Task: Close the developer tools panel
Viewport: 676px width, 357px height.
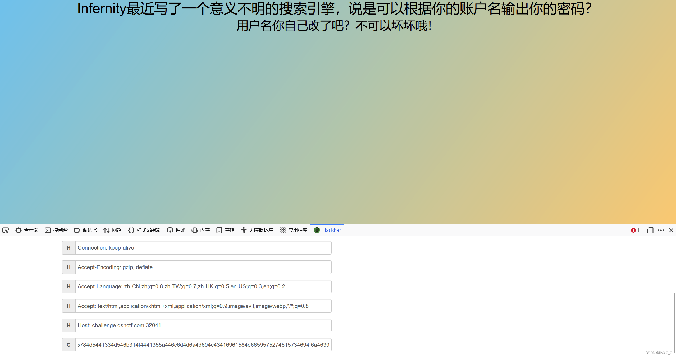Action: point(671,230)
